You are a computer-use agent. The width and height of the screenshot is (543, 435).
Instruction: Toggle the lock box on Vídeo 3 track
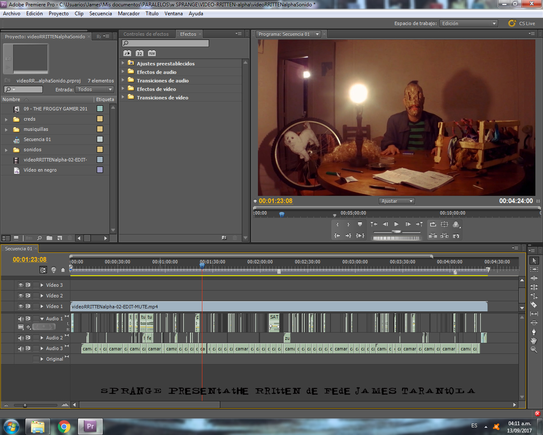click(36, 285)
